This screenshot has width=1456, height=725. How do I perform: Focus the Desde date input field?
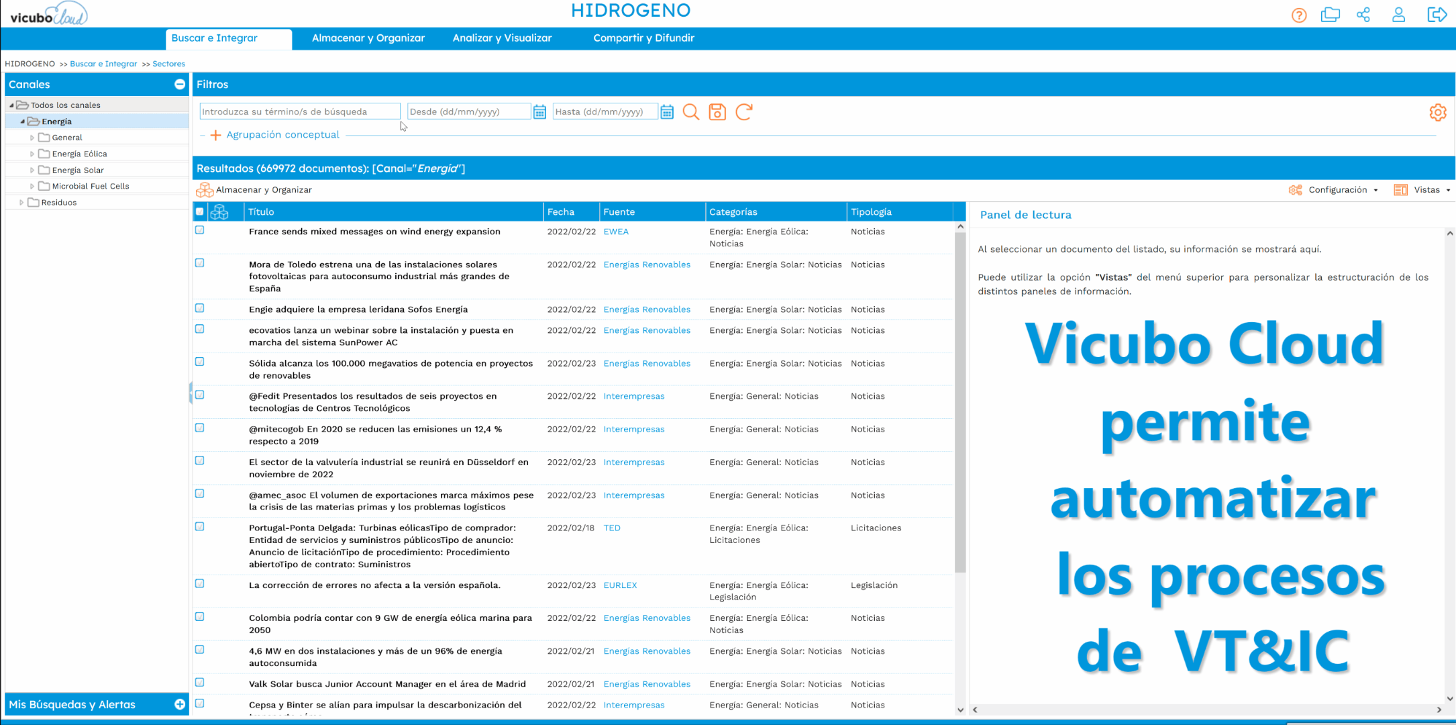coord(468,111)
